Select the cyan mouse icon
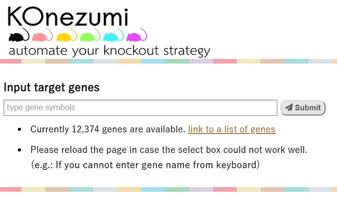 (113, 36)
